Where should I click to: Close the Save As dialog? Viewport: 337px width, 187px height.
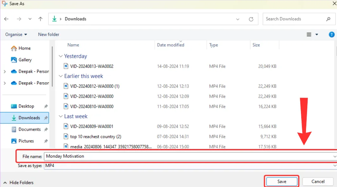click(x=334, y=3)
